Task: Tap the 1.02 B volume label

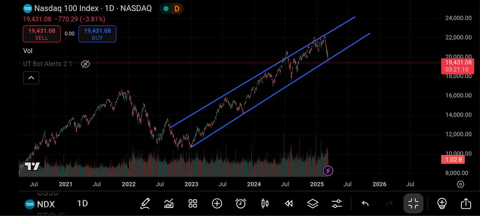Action: (454, 160)
